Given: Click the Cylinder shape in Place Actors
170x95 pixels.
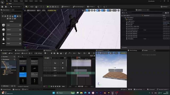Looking at the screenshot, I should tap(11, 34).
